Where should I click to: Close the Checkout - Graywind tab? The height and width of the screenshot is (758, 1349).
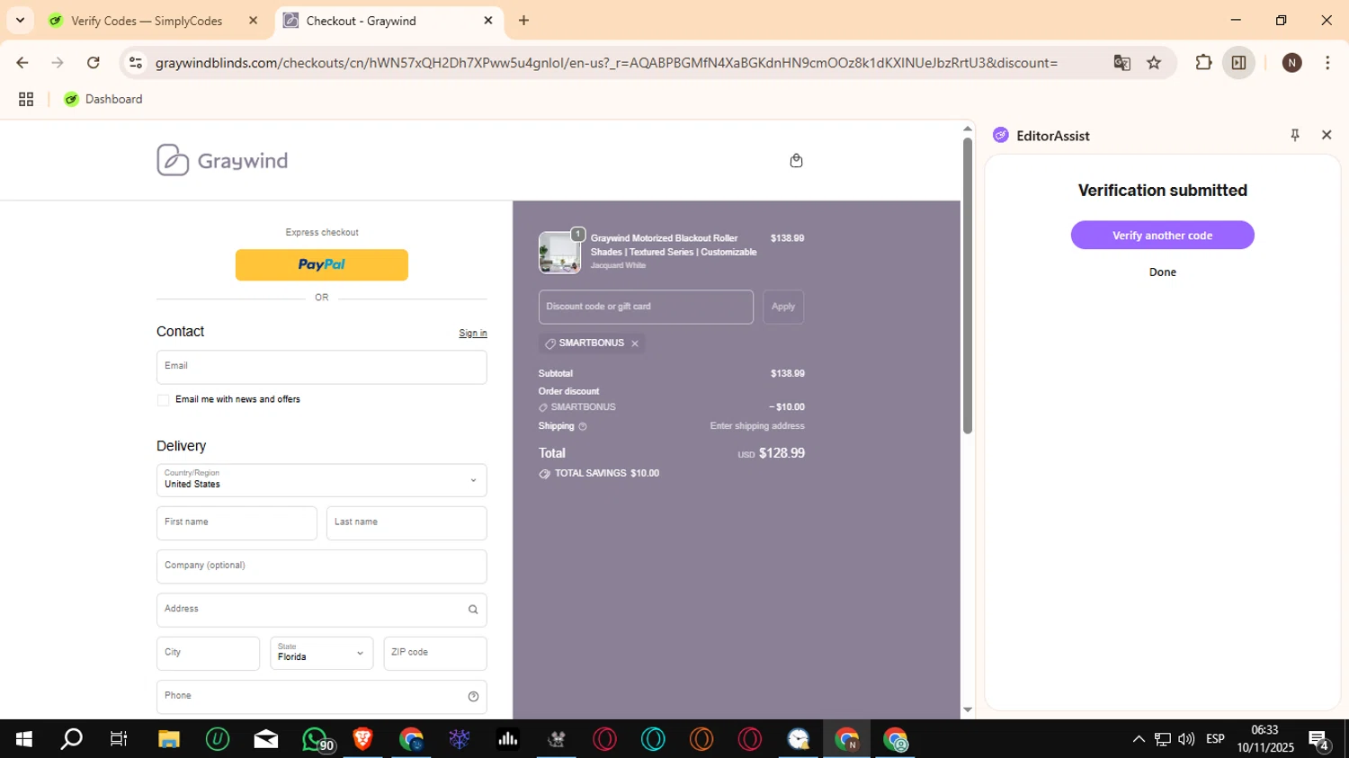tap(488, 20)
